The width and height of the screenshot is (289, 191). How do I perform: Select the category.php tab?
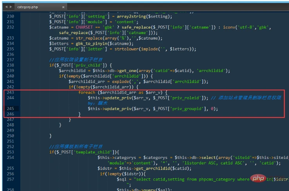(x=27, y=7)
